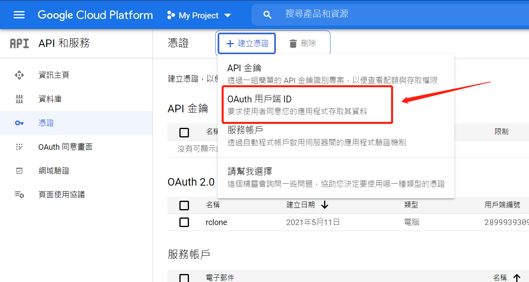The height and width of the screenshot is (282, 529).
Task: Click the 資料庫 library icon
Action: (x=19, y=99)
